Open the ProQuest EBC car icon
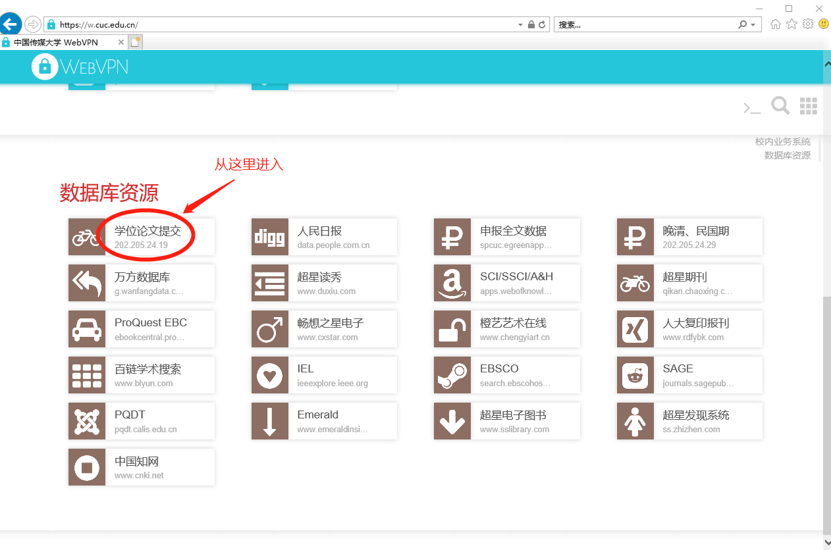The height and width of the screenshot is (550, 831). point(87,329)
